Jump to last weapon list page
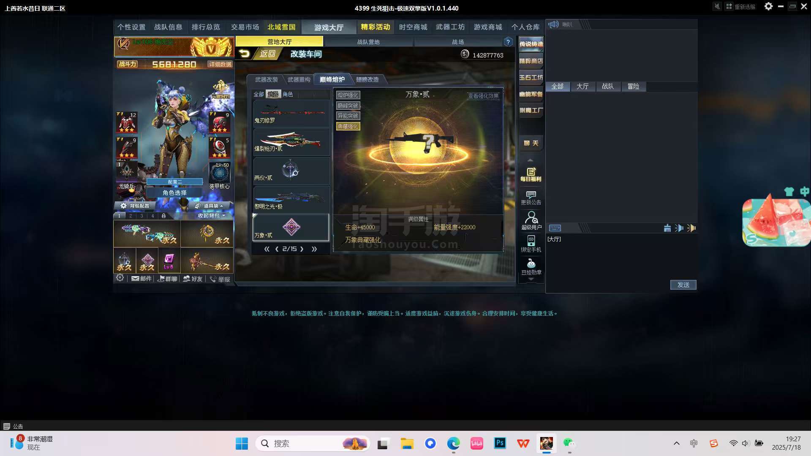The width and height of the screenshot is (811, 456). (x=314, y=249)
